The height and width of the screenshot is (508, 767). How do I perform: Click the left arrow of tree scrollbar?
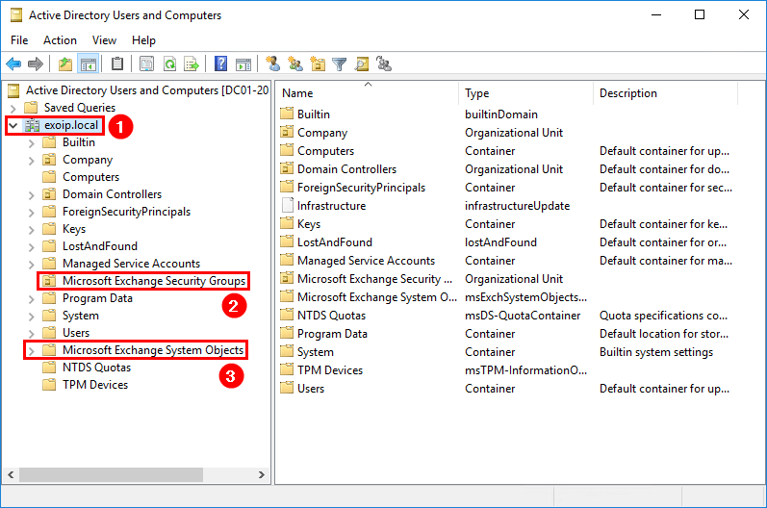pos(11,474)
